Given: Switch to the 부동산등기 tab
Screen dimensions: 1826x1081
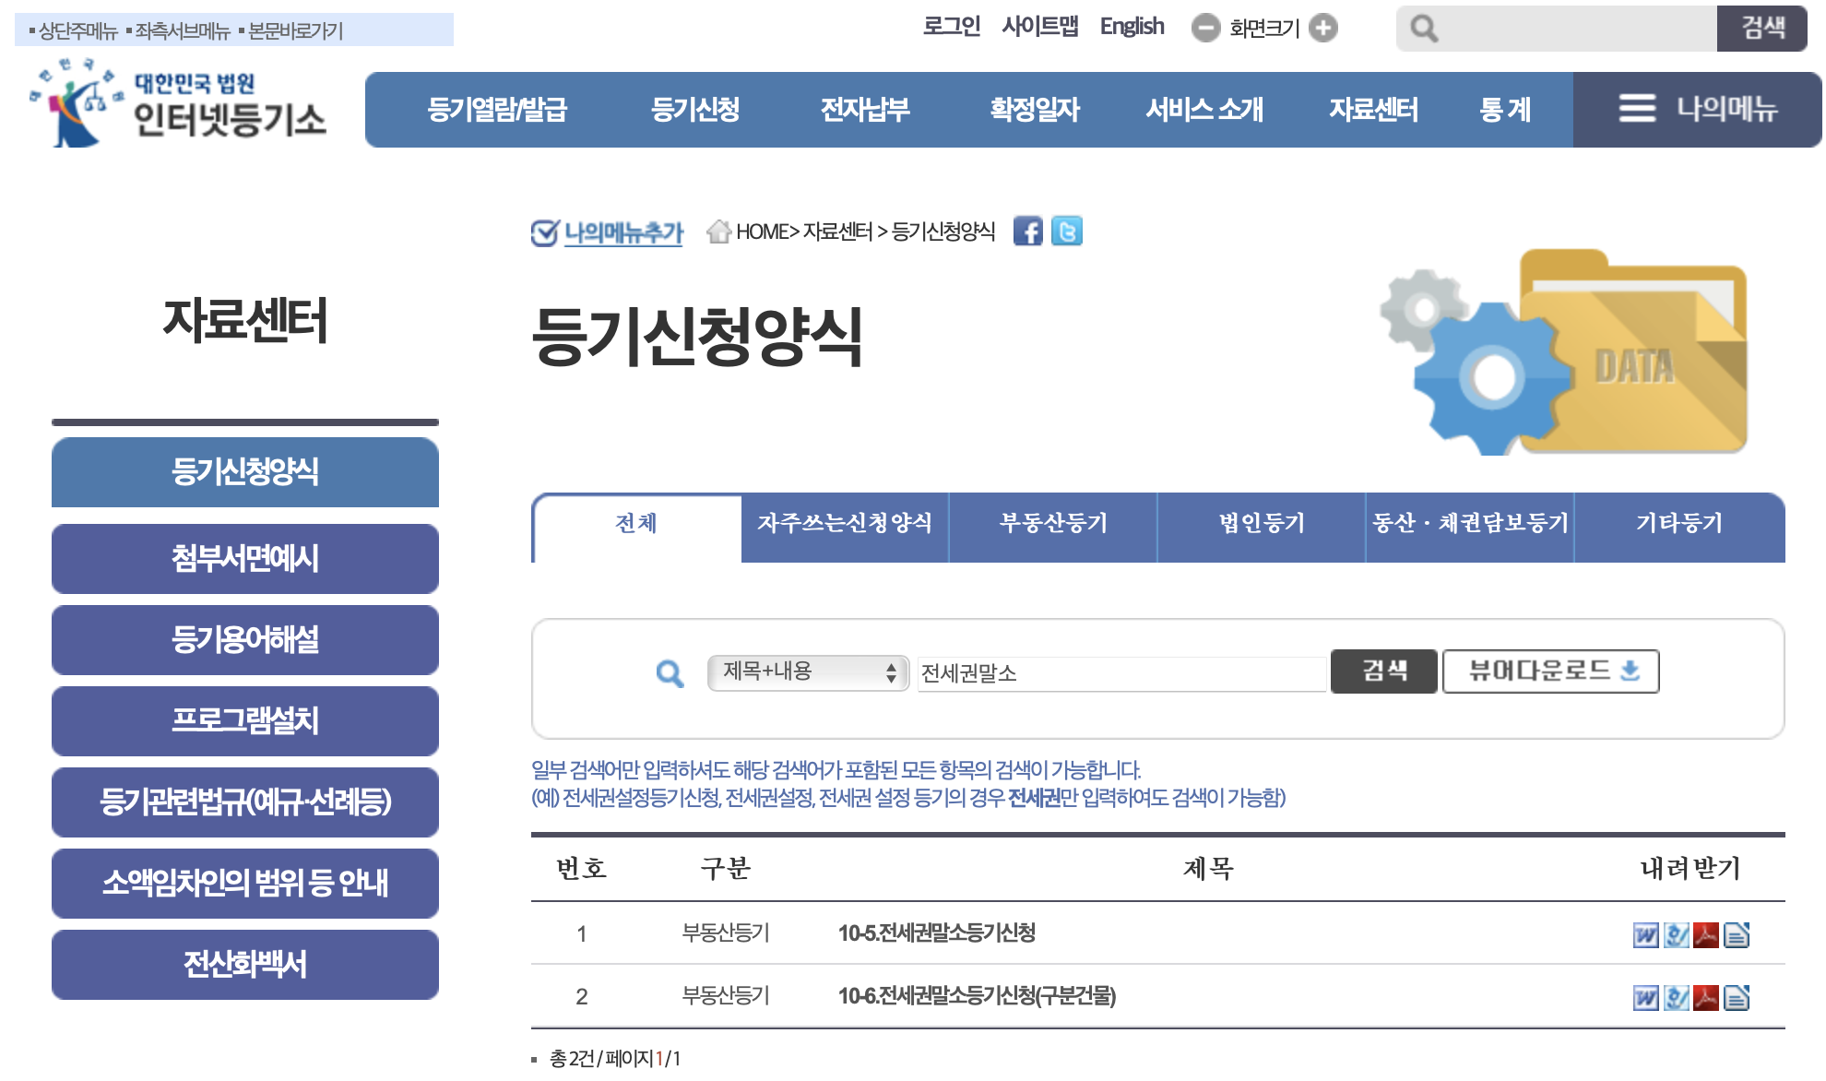Looking at the screenshot, I should 1052,523.
